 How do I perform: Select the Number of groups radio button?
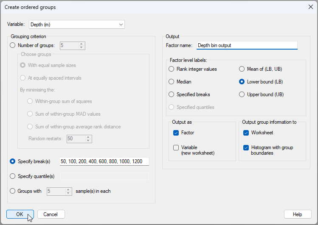tap(12, 45)
